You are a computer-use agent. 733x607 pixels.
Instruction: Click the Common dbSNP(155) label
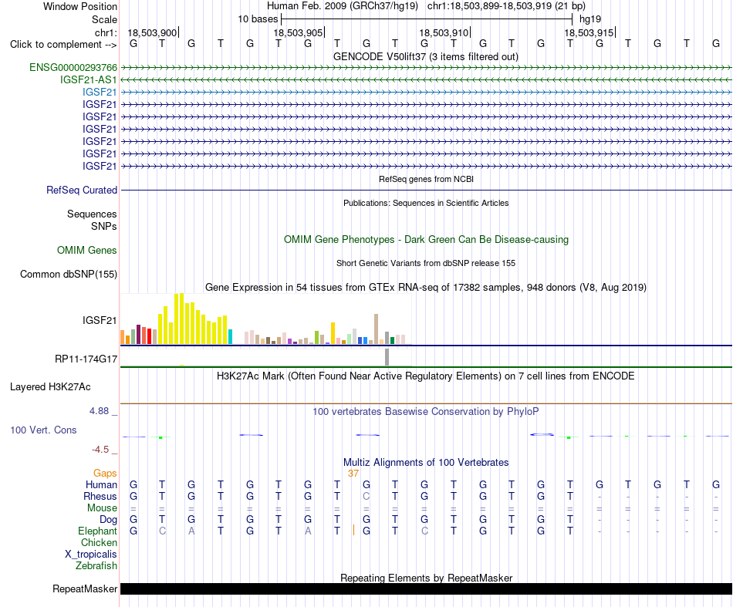click(68, 275)
